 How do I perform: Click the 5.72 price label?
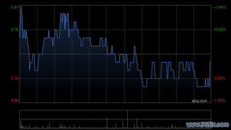pos(14,78)
